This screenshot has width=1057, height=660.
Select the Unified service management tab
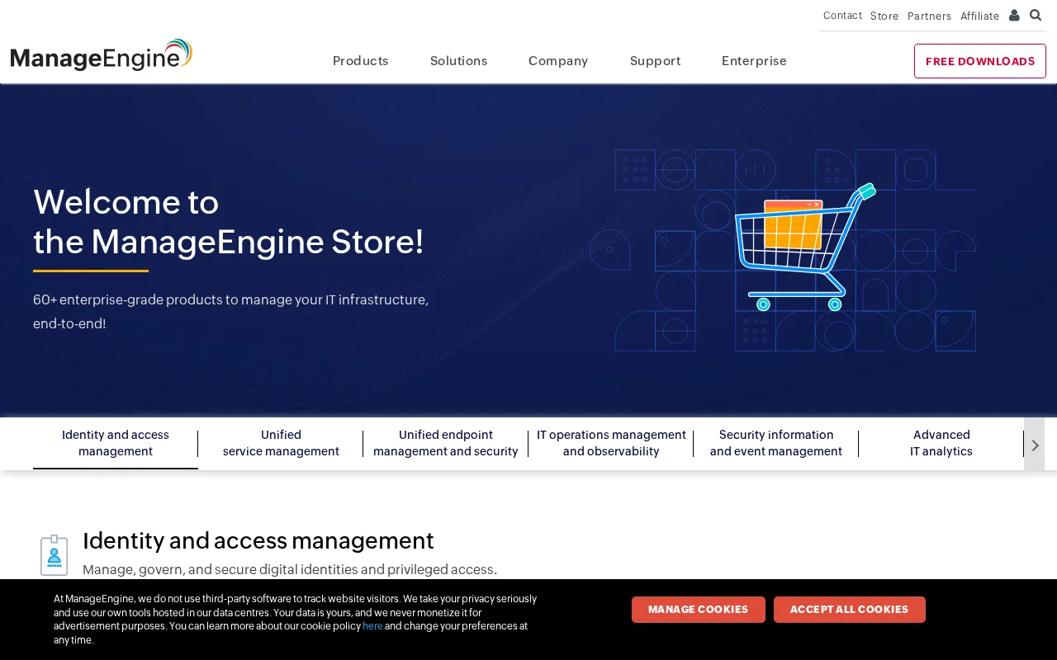281,443
